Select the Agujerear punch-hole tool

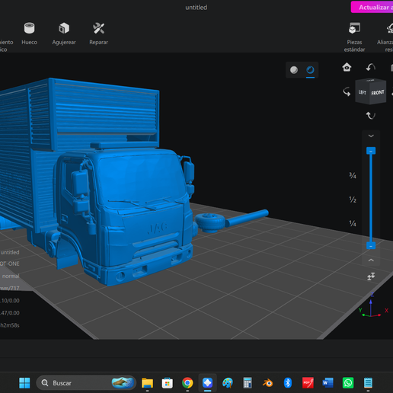(64, 34)
